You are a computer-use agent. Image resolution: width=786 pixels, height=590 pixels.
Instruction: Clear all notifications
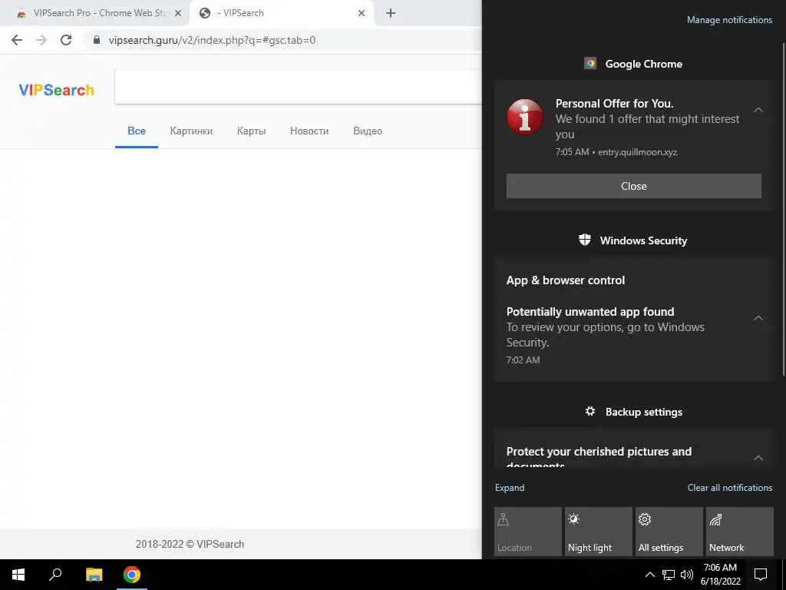point(730,488)
